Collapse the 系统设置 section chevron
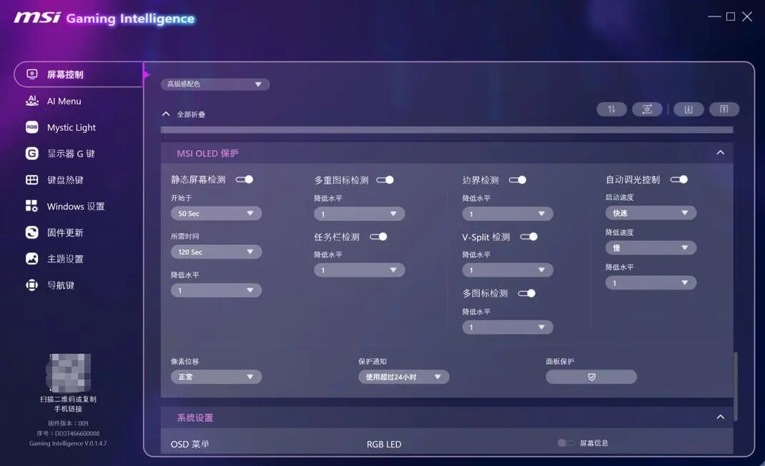 [720, 417]
